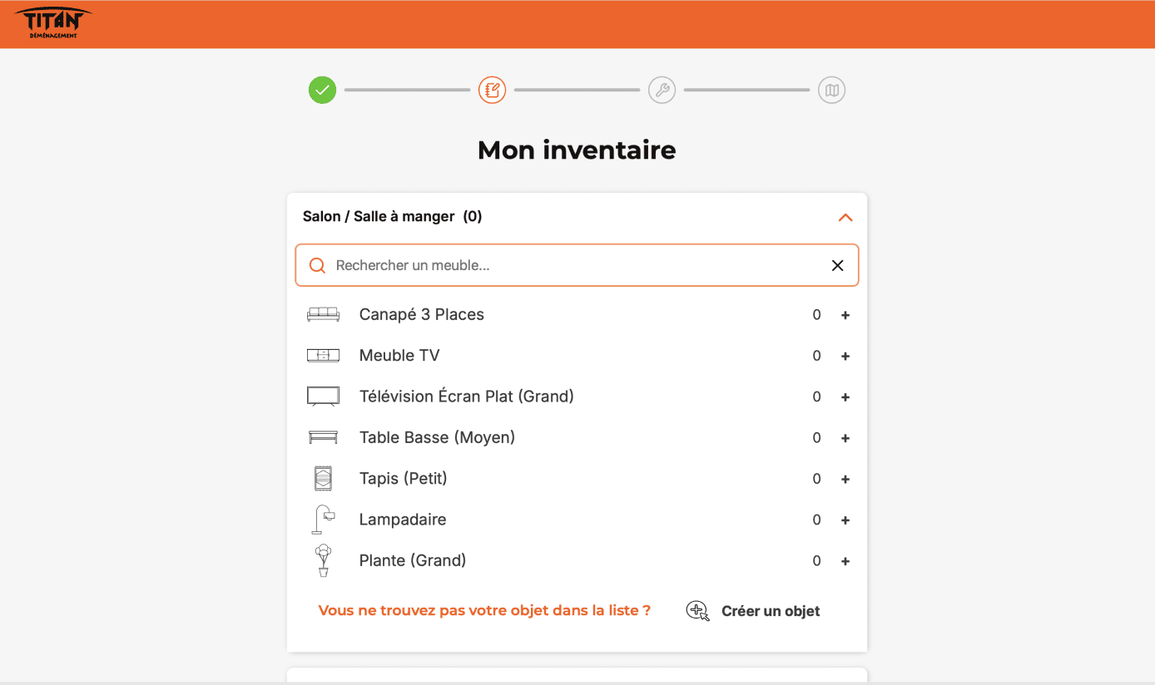This screenshot has height=685, width=1155.
Task: Select the orange inventory notepad step icon
Action: pos(492,90)
